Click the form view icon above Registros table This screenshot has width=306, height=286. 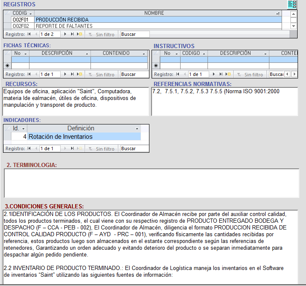tap(292, 5)
